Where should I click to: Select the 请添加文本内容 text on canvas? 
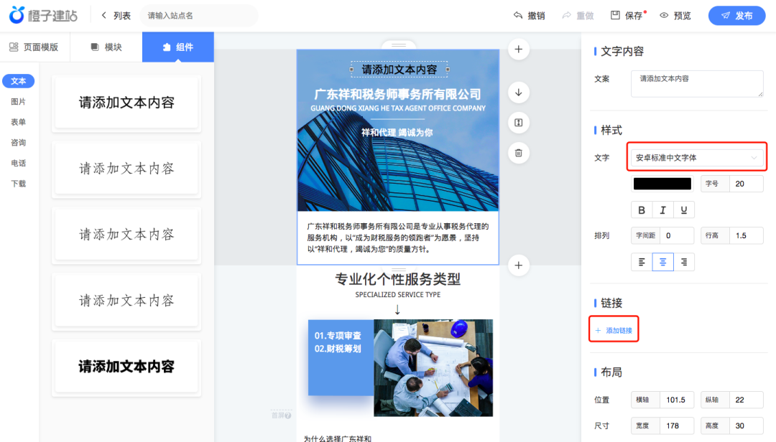[x=399, y=70]
